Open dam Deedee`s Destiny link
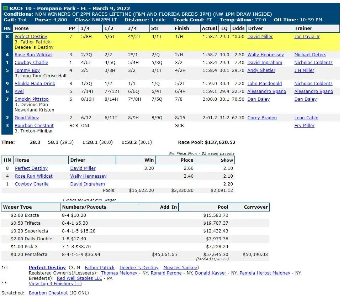Image resolution: width=349 pixels, height=298 pixels. pos(139,267)
